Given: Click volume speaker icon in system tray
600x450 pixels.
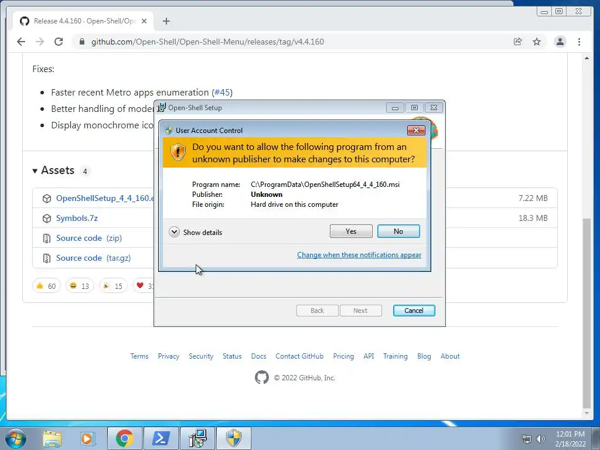Looking at the screenshot, I should pyautogui.click(x=541, y=439).
